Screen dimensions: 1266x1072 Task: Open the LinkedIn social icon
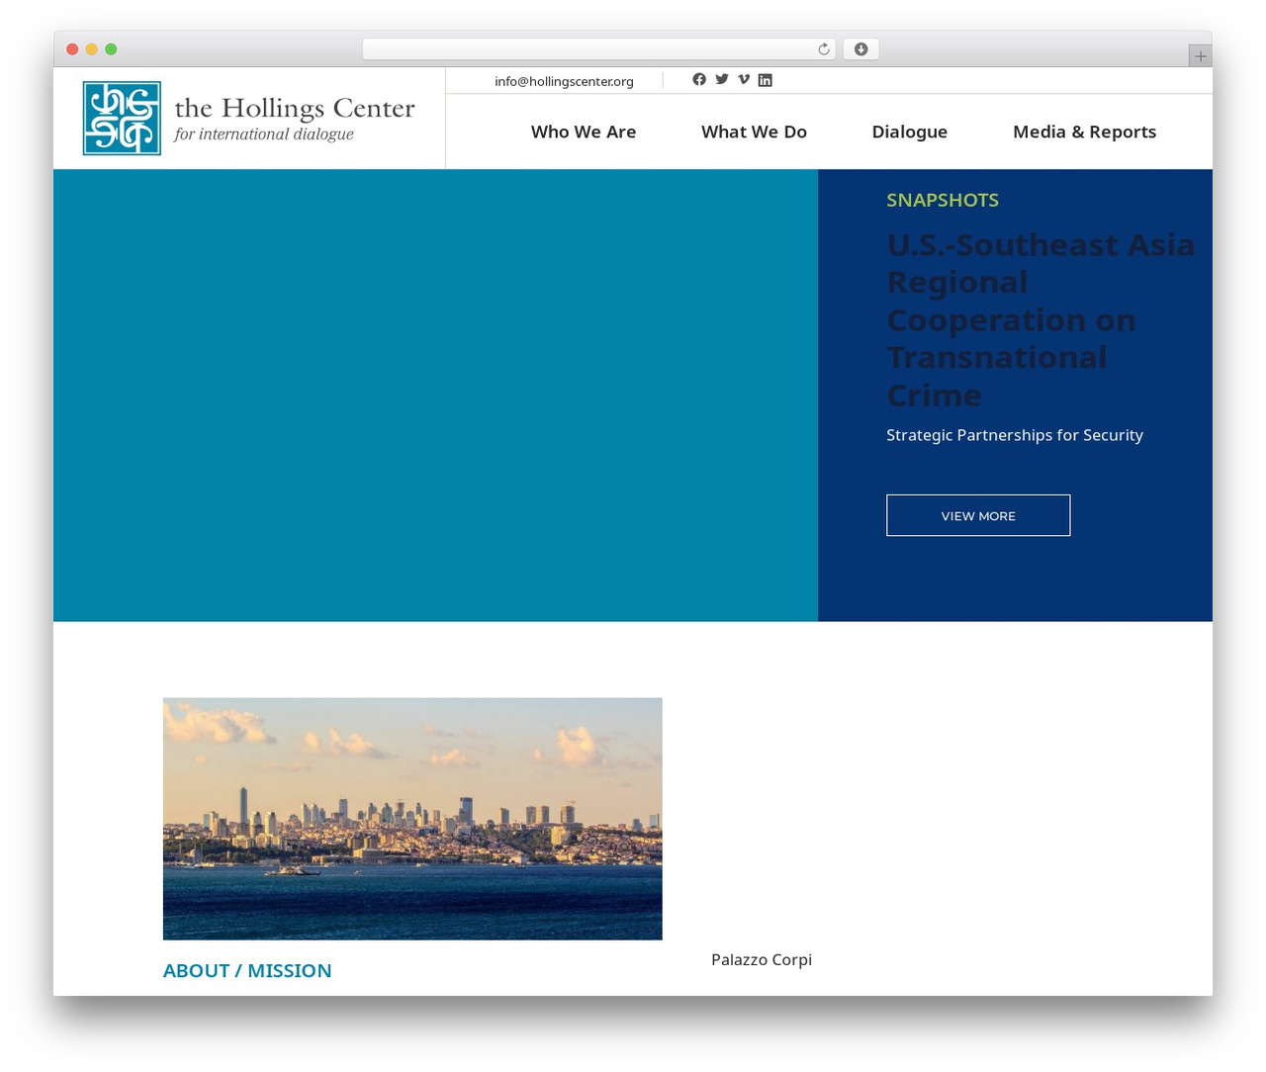click(x=766, y=80)
